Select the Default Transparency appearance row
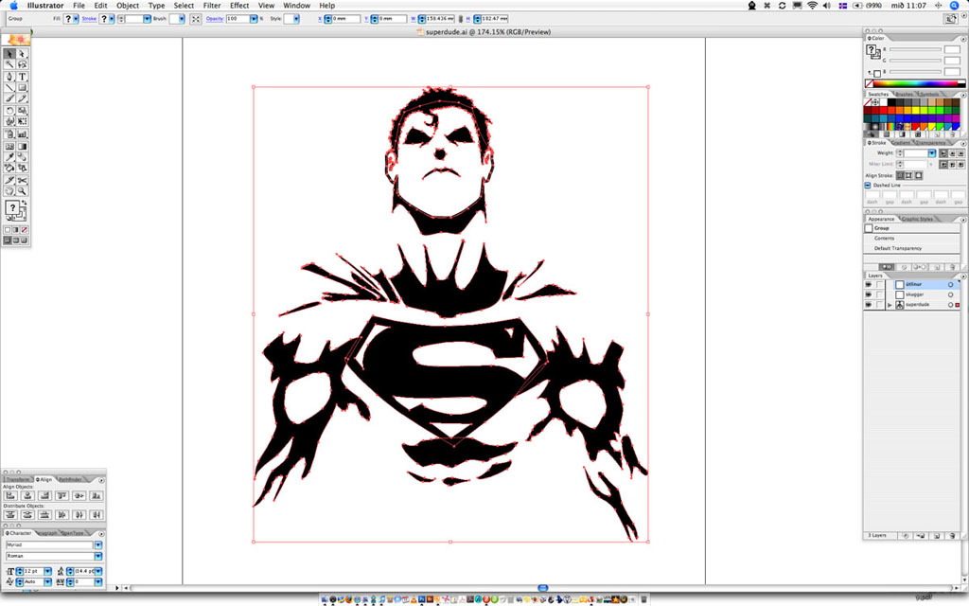The image size is (969, 606). point(911,248)
